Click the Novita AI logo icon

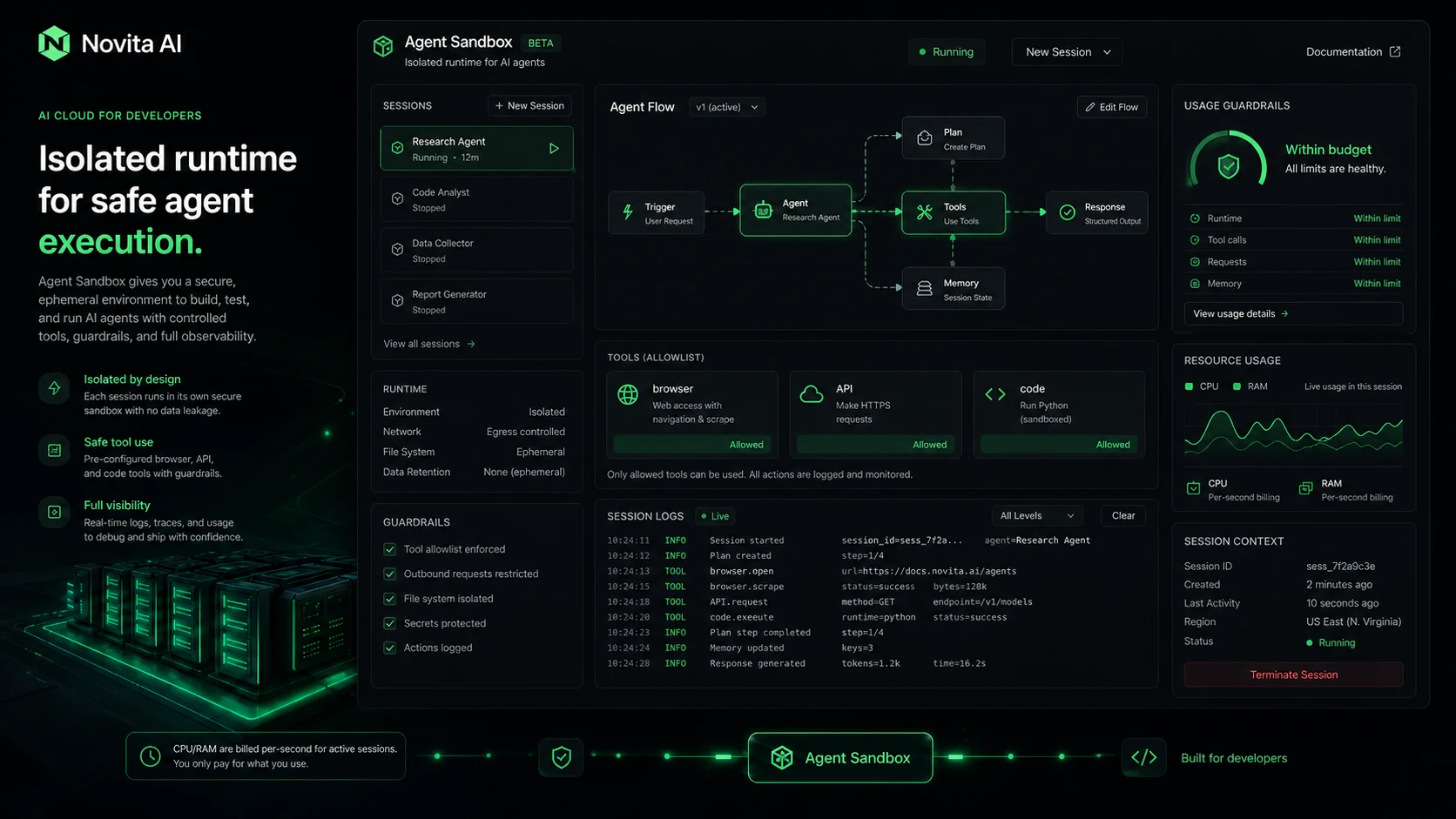(x=54, y=44)
